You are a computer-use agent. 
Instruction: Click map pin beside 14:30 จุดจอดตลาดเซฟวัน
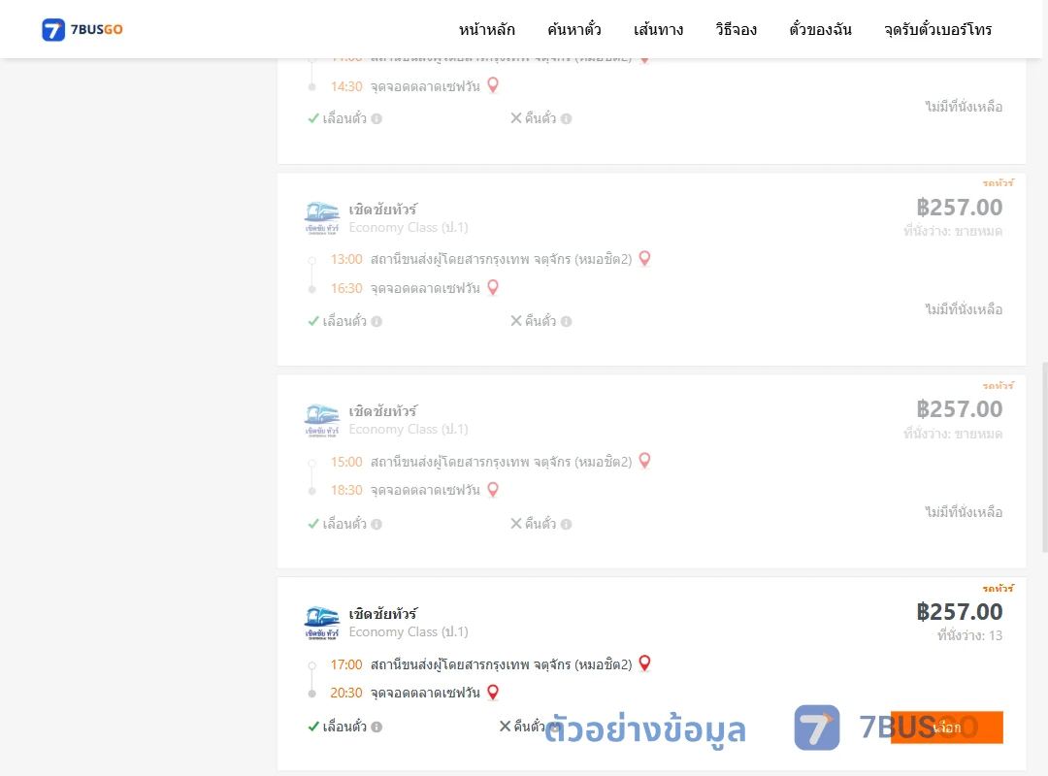coord(493,85)
